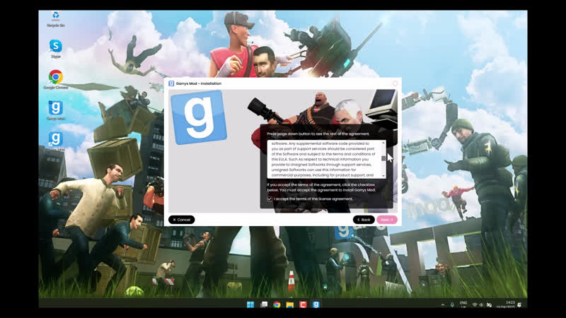
Task: Show hidden system tray icons
Action: (443, 305)
